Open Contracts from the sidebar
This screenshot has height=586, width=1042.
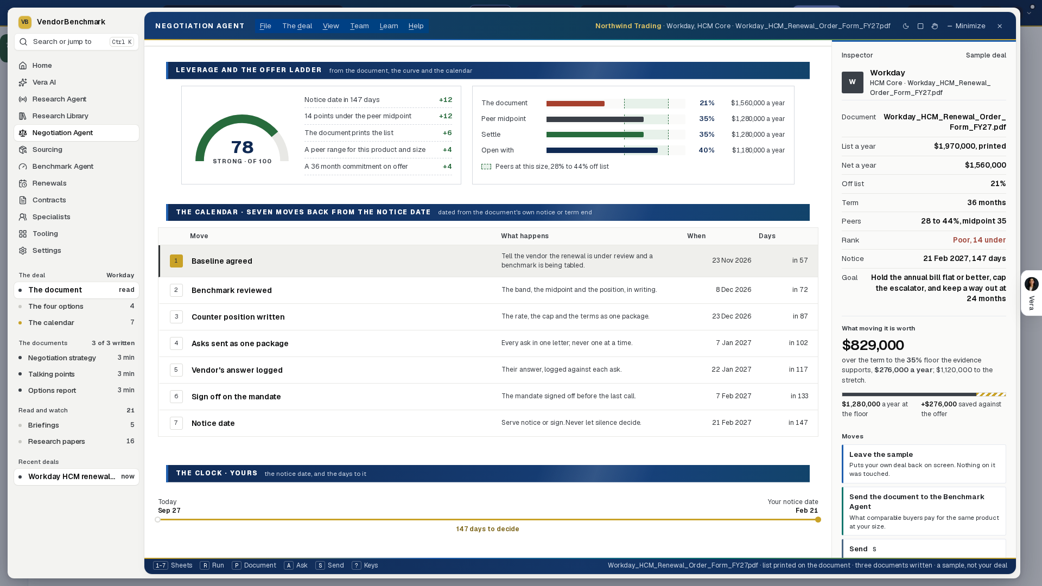tap(77, 200)
